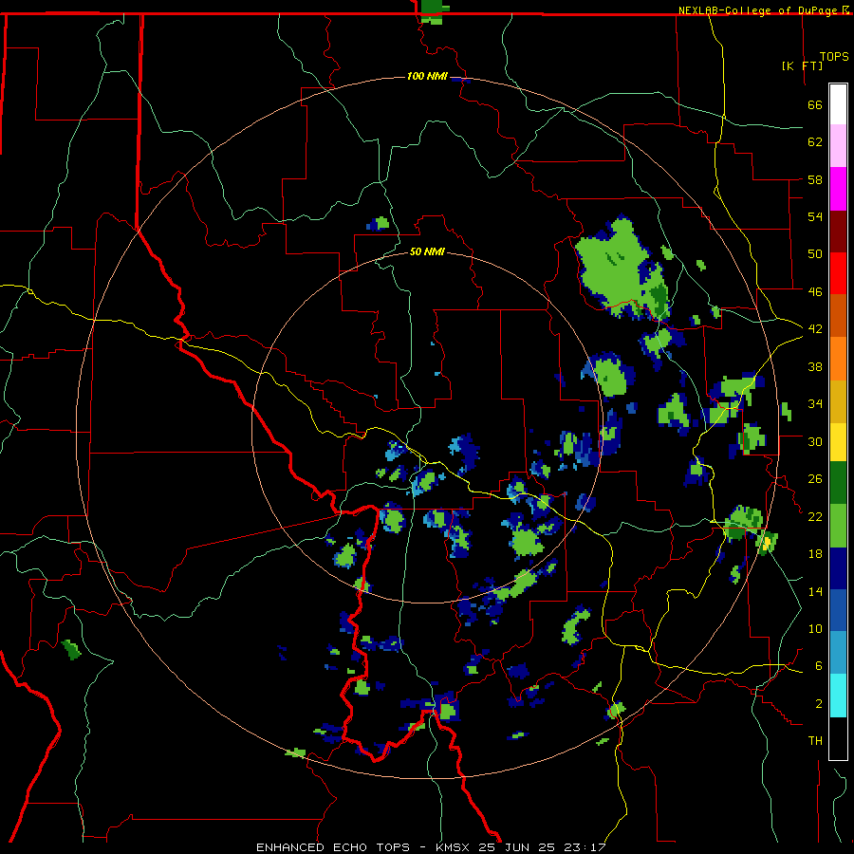The height and width of the screenshot is (854, 854).
Task: Click the dark red 50-54 kft swatch
Action: [838, 231]
